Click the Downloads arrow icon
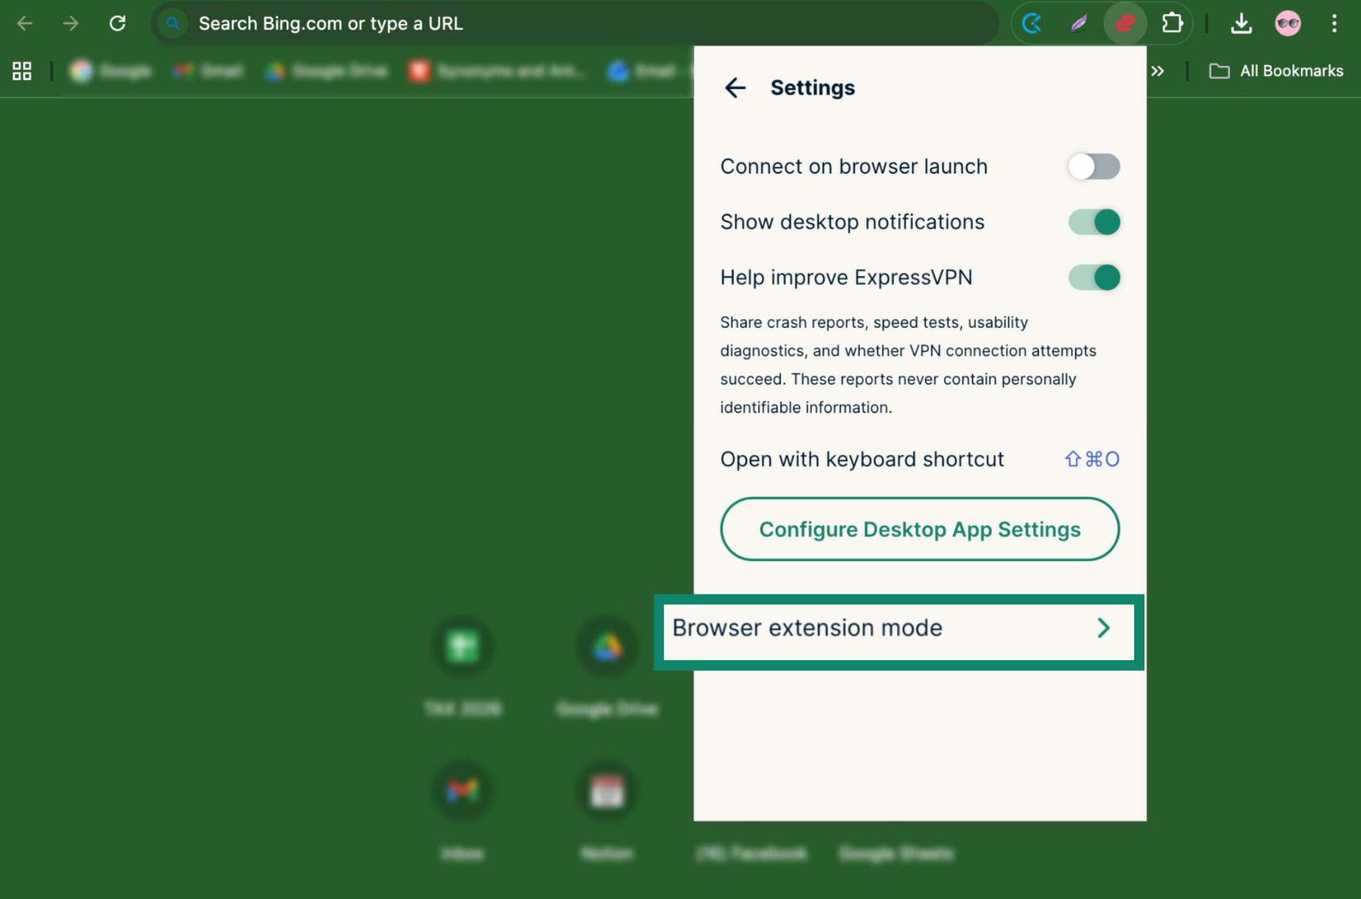 tap(1241, 23)
